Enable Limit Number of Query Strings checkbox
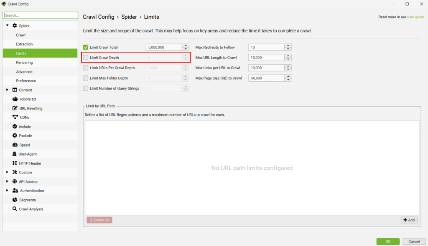This screenshot has height=246, width=428. click(86, 88)
